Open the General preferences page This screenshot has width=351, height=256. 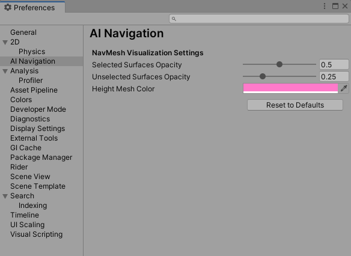tap(23, 32)
